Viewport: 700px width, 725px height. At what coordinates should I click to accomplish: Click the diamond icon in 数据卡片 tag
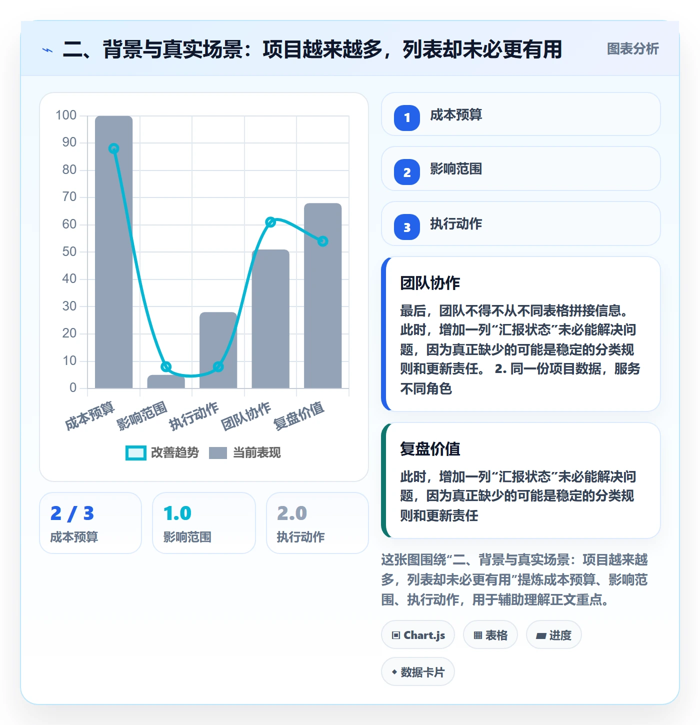pos(394,672)
